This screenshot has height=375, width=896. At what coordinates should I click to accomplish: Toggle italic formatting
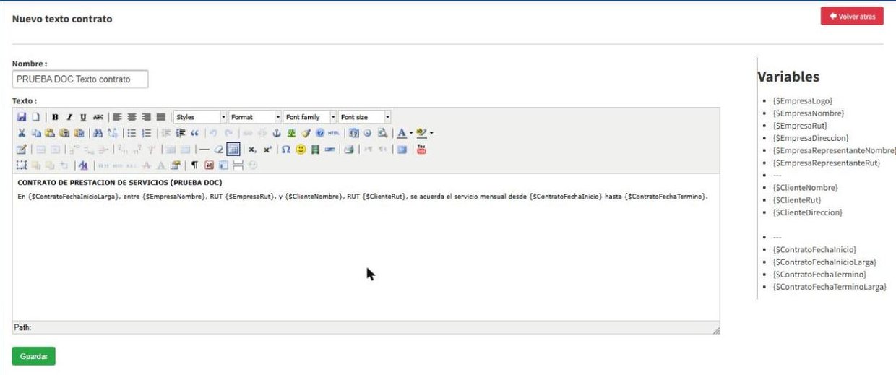click(69, 117)
